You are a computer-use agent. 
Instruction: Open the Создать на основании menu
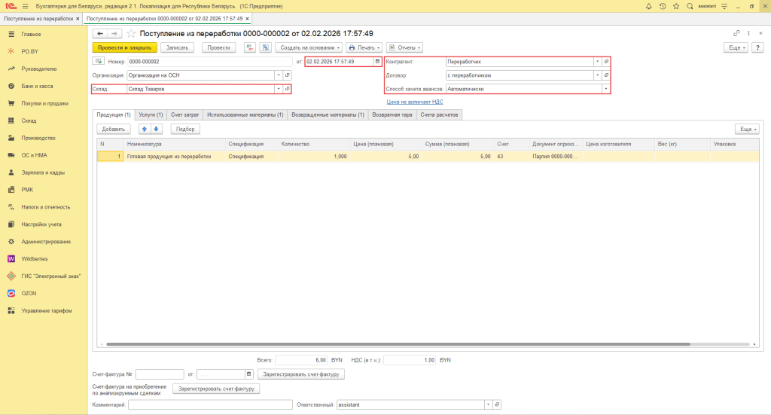click(309, 47)
